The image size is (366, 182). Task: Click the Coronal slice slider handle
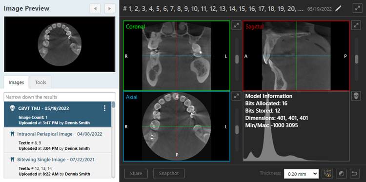[237, 59]
